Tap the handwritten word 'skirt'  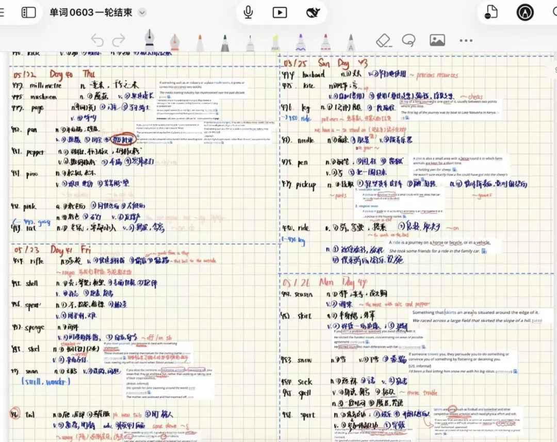click(x=304, y=316)
